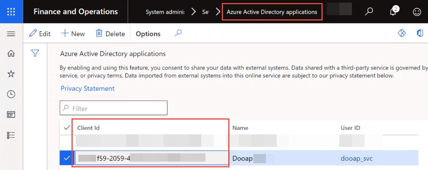
Task: Click the Dooap name cell
Action: [242, 158]
